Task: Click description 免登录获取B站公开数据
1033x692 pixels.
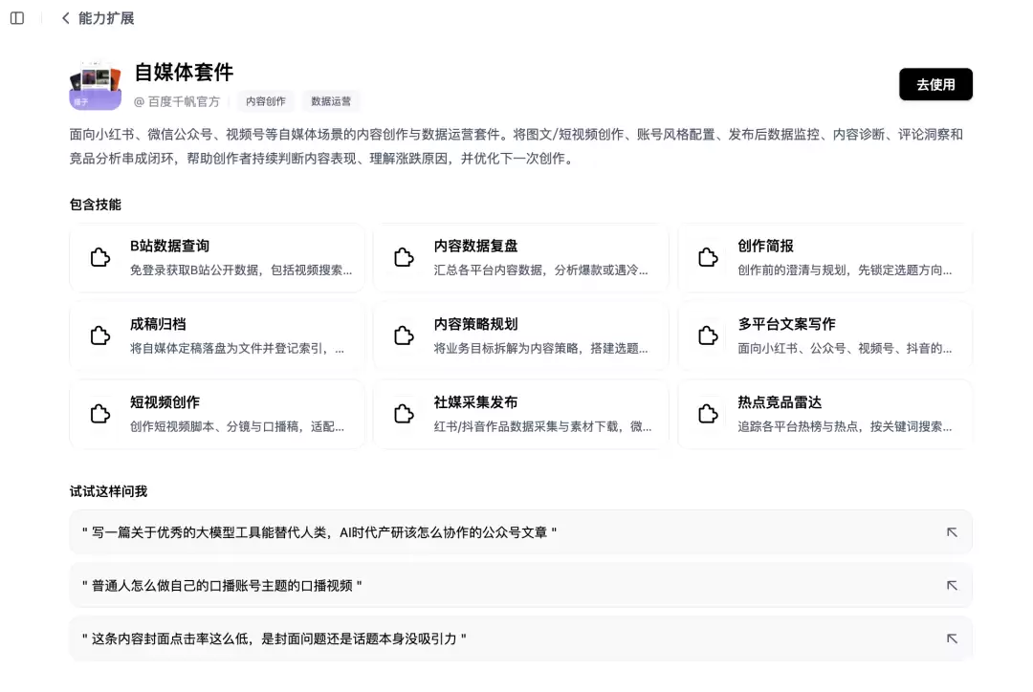Action: coord(240,270)
